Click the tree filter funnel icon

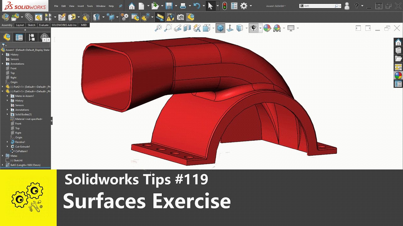coord(3,45)
